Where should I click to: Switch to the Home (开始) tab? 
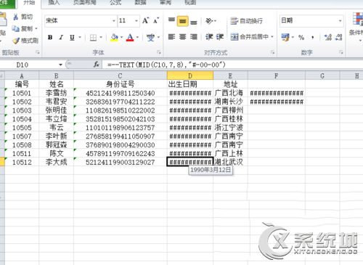point(29,3)
